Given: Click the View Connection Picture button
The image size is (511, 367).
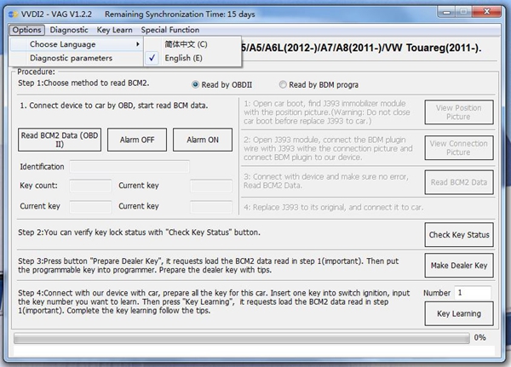Looking at the screenshot, I should [459, 148].
